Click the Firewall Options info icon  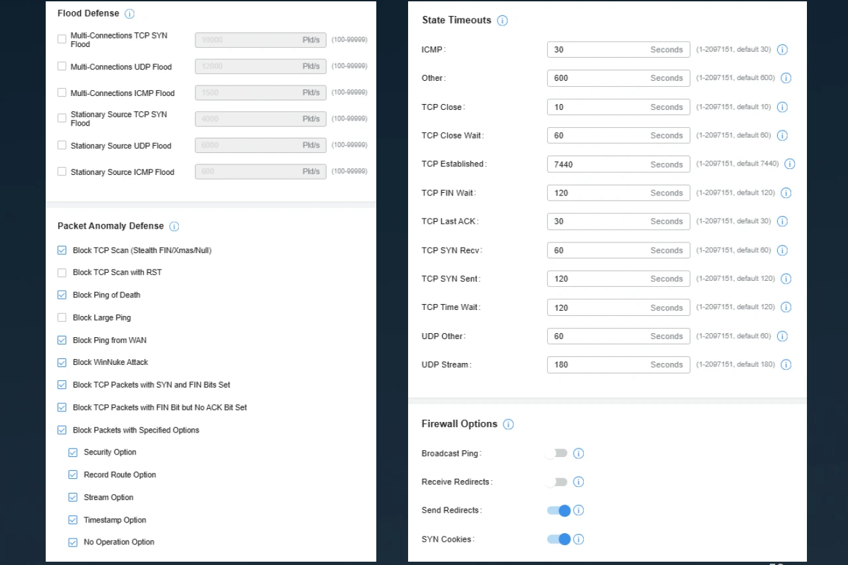pos(508,425)
